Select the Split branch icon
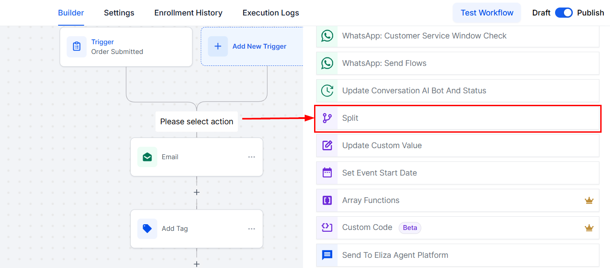The height and width of the screenshot is (268, 610). [x=327, y=118]
